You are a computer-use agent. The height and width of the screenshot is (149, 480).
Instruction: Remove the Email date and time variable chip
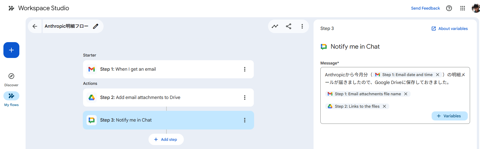point(438,75)
